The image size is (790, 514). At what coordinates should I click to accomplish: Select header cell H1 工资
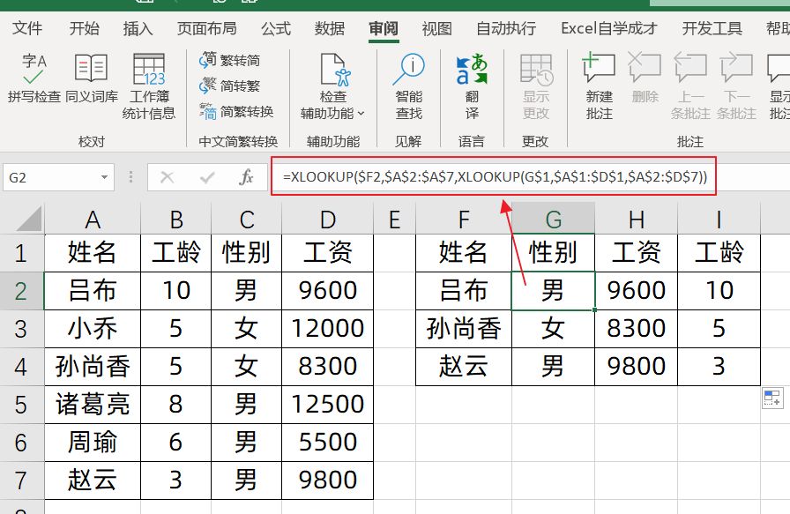click(637, 252)
